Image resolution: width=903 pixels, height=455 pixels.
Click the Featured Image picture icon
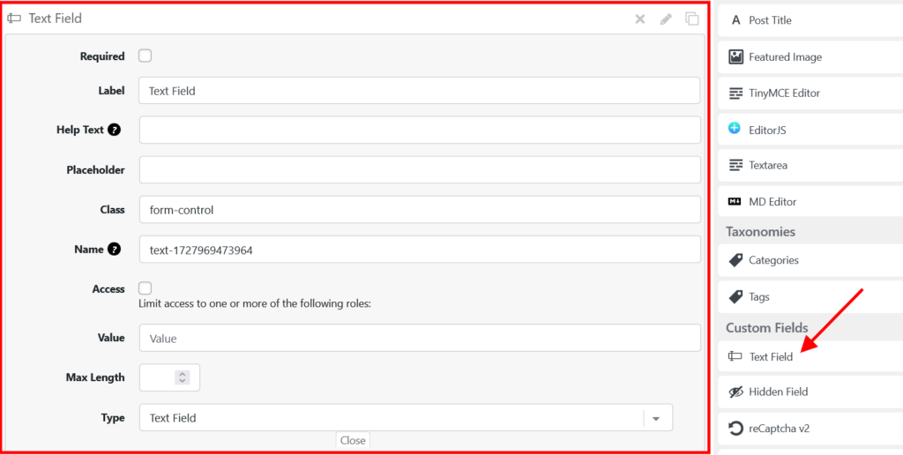(x=735, y=56)
